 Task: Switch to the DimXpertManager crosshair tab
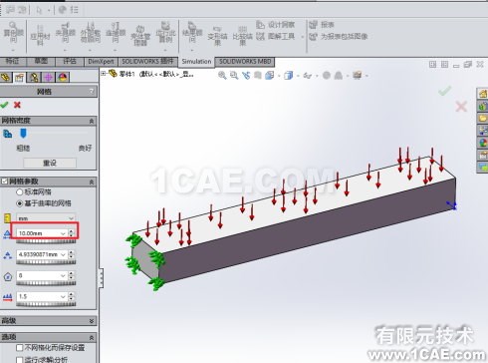point(49,77)
